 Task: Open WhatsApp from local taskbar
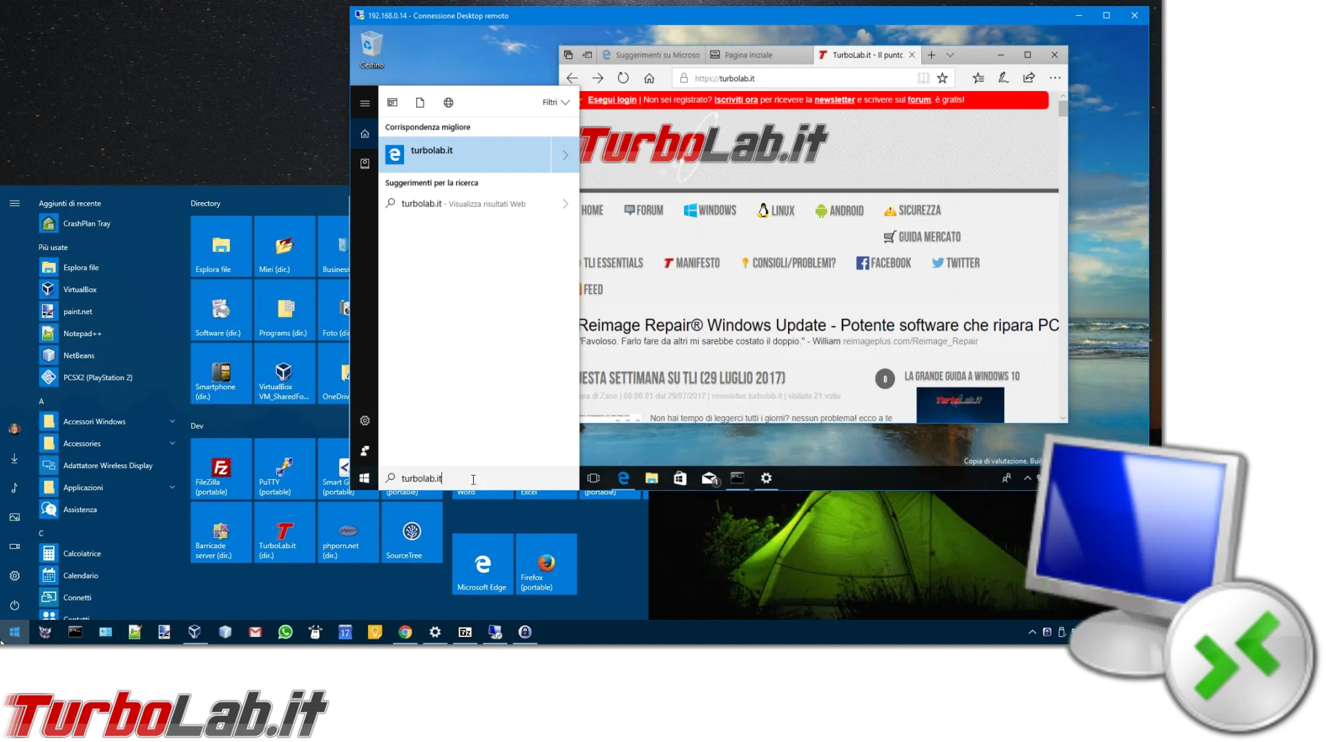point(285,632)
